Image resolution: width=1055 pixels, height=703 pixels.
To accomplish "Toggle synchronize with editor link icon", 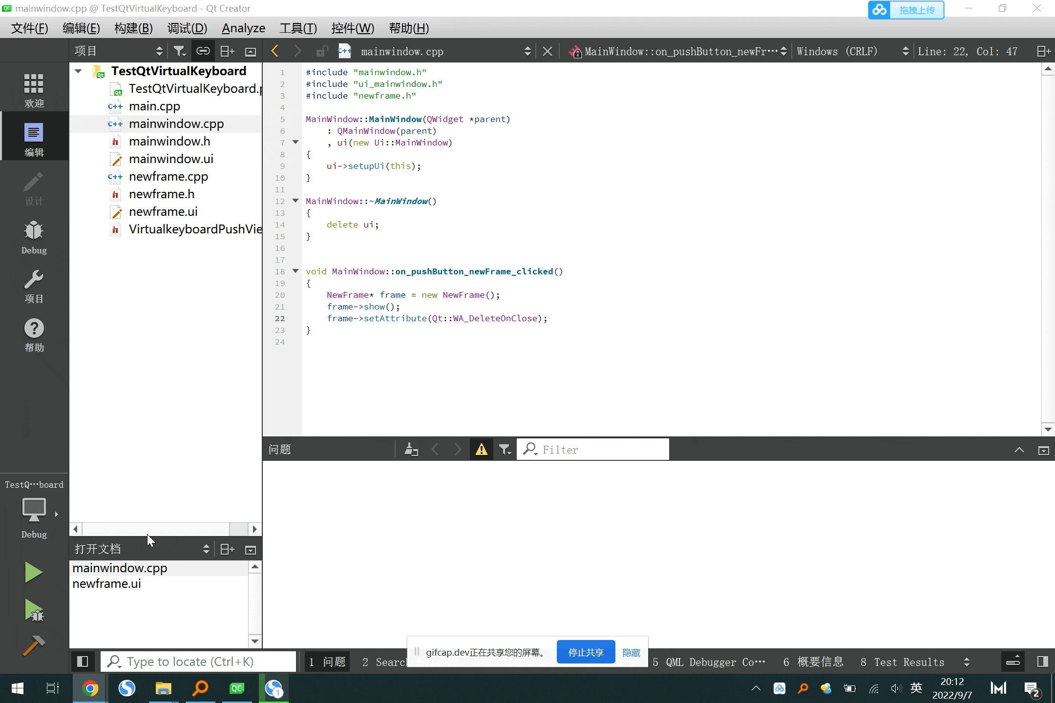I will tap(203, 51).
